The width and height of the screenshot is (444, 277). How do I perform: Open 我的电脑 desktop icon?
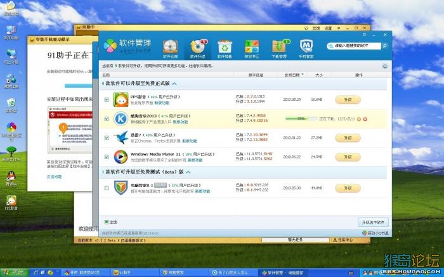point(11,33)
